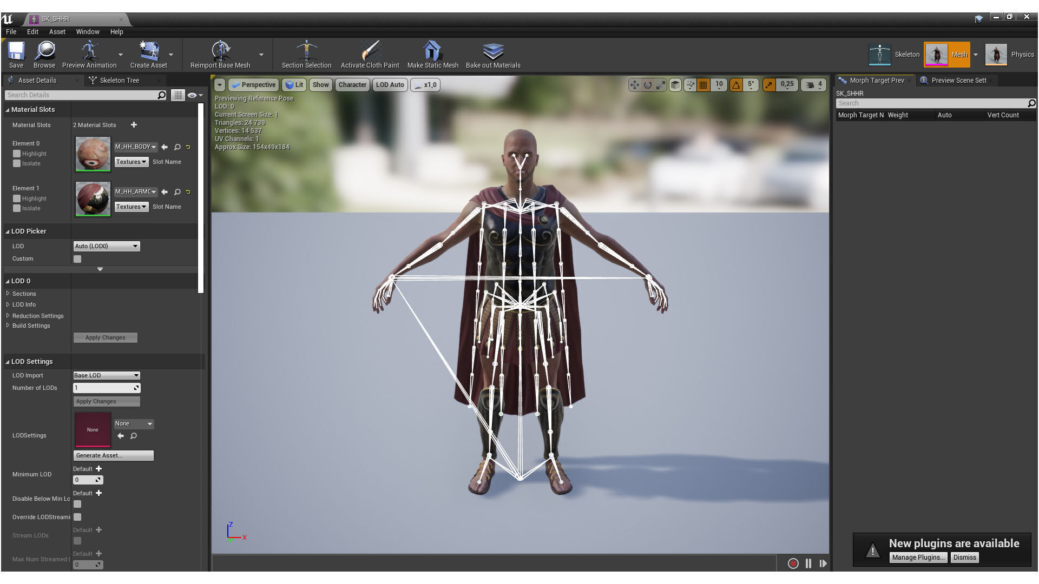Click Browse to find asset
This screenshot has width=1039, height=584.
[x=44, y=54]
